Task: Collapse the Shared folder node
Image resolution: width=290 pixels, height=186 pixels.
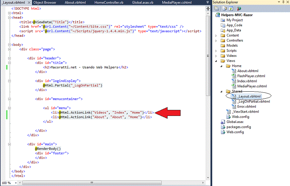Action: coord(221,91)
